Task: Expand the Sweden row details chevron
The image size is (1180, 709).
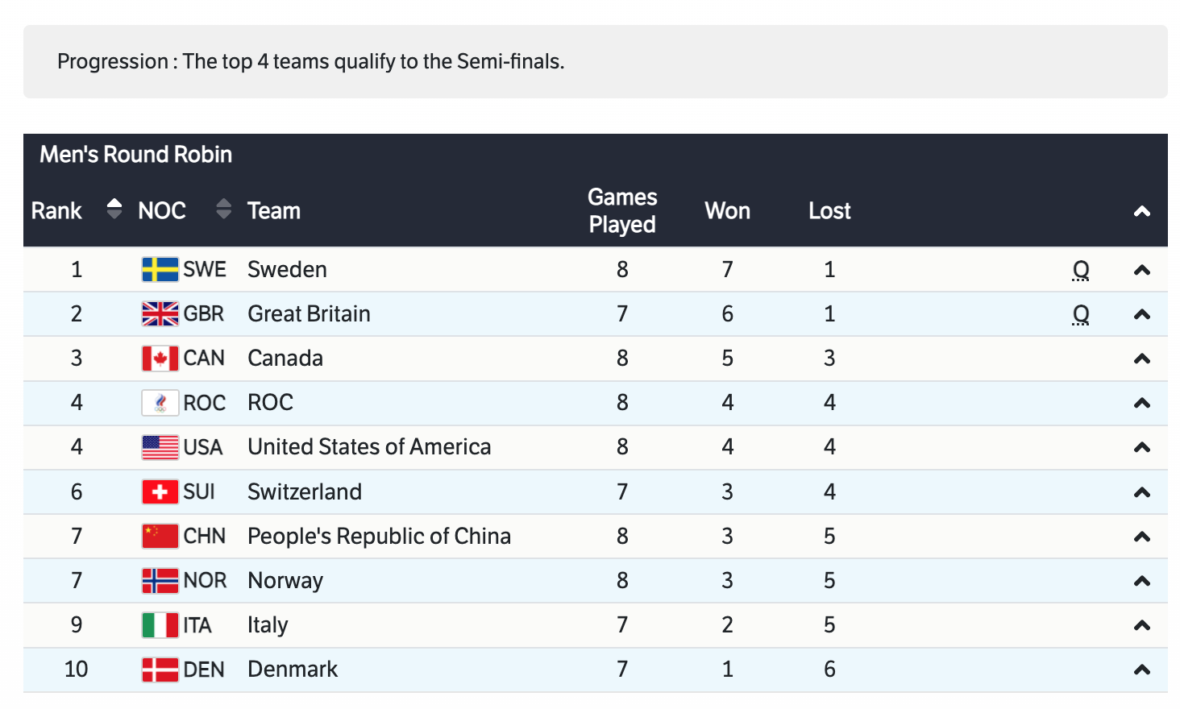Action: [1141, 270]
